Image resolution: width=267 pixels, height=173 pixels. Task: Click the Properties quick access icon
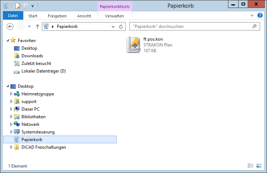point(18,6)
